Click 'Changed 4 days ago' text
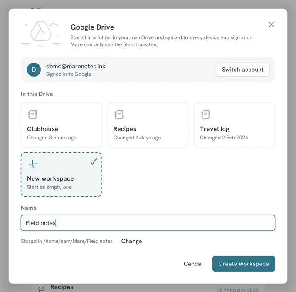The height and width of the screenshot is (292, 296). click(x=137, y=138)
